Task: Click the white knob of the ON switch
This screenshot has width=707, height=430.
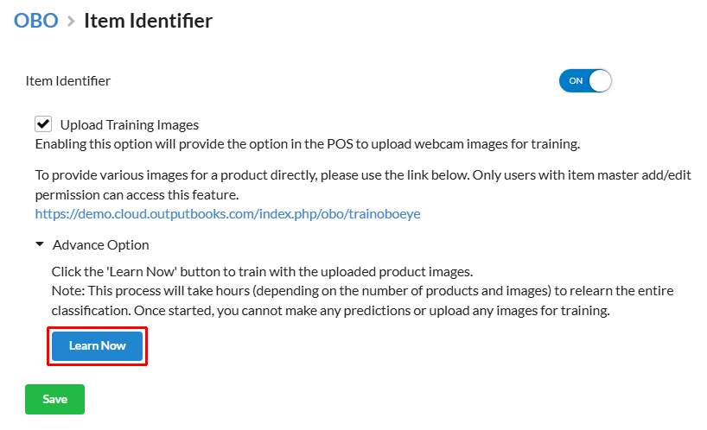Action: click(600, 81)
